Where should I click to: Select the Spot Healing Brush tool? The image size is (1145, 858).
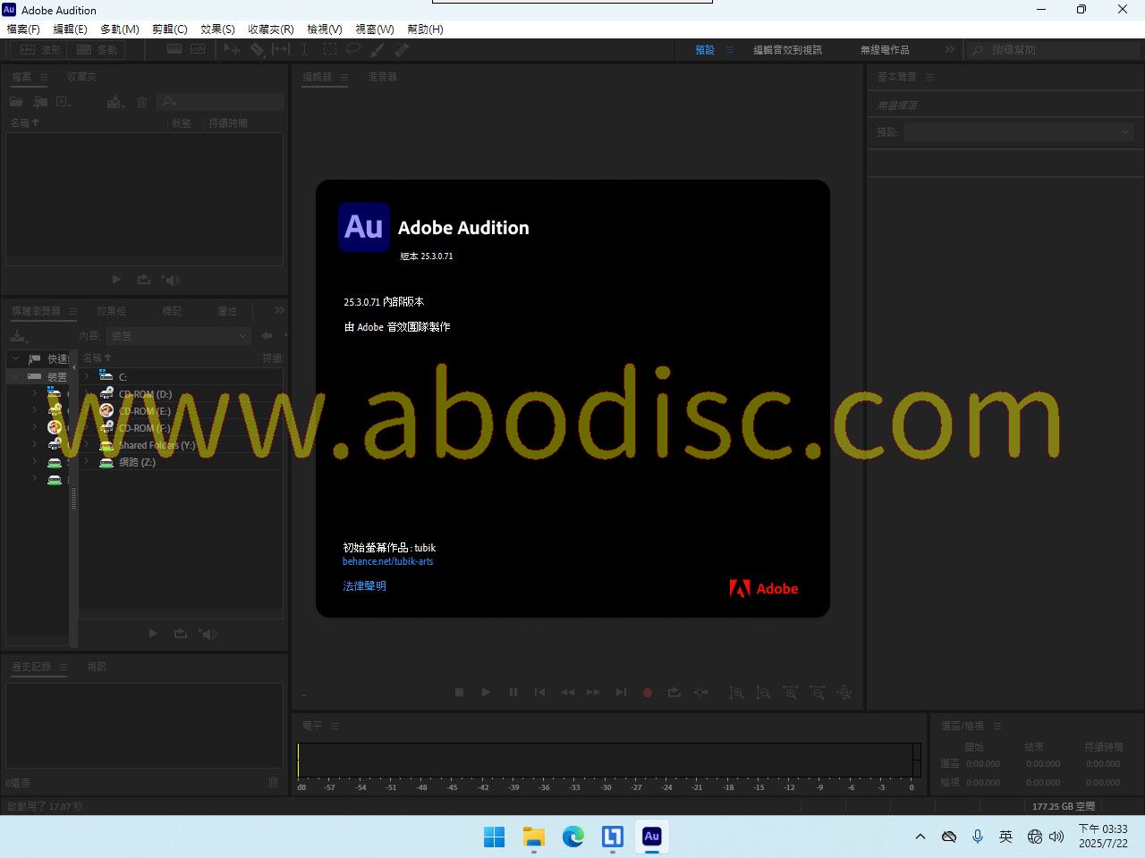coord(401,50)
